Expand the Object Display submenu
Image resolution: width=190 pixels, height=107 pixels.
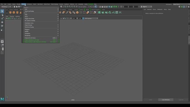(41, 25)
